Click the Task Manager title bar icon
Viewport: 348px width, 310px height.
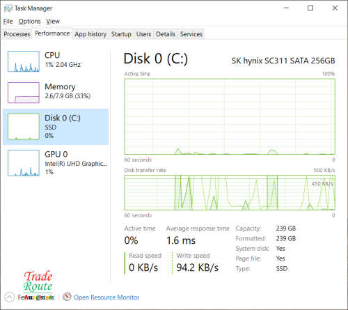tap(8, 8)
